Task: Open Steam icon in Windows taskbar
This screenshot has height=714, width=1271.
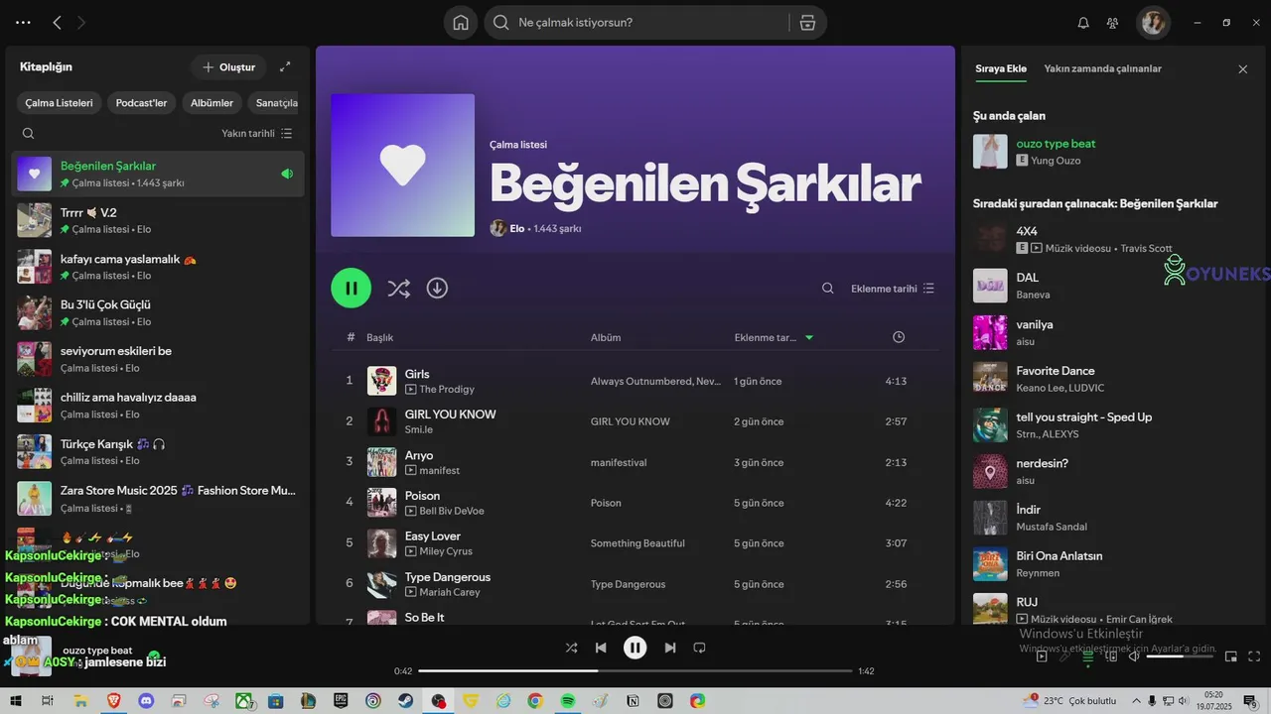Action: tap(405, 700)
